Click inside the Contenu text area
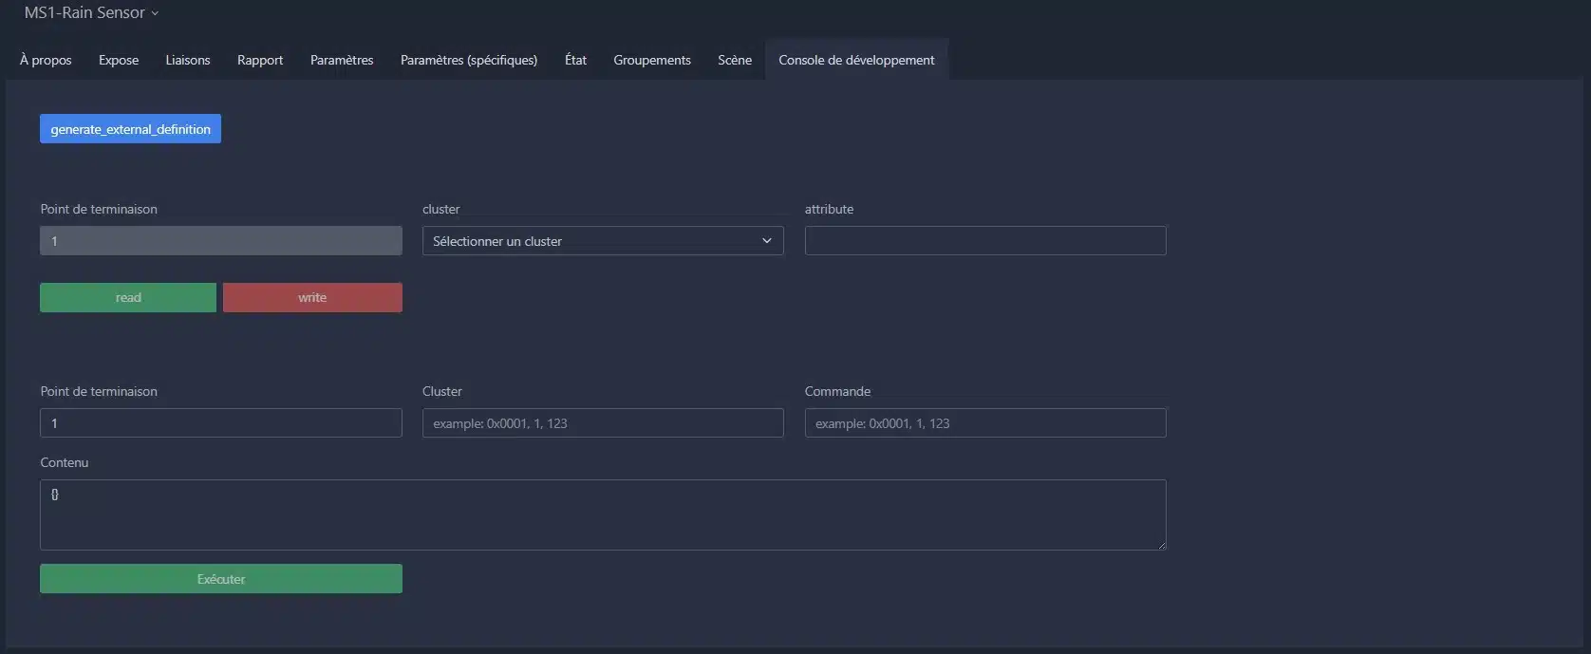1591x654 pixels. pyautogui.click(x=603, y=514)
